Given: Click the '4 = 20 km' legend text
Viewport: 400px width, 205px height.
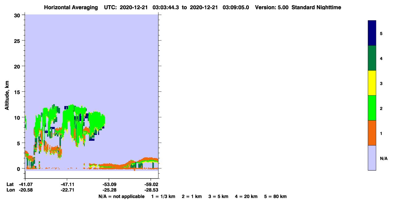Looking at the screenshot, I should pyautogui.click(x=246, y=196).
